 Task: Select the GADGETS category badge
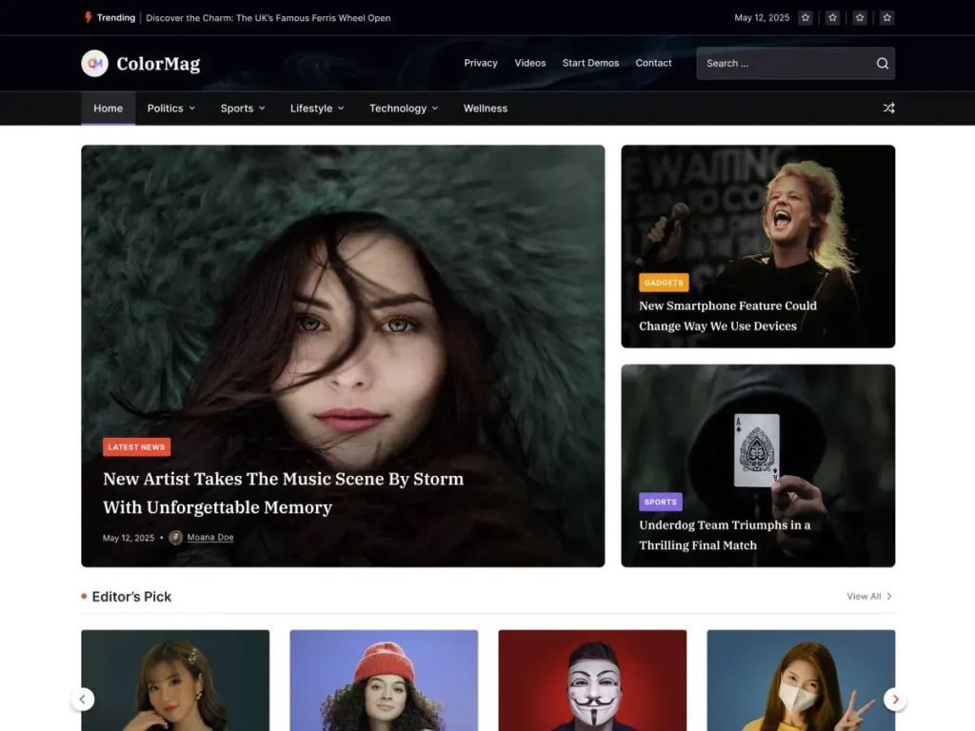[664, 282]
